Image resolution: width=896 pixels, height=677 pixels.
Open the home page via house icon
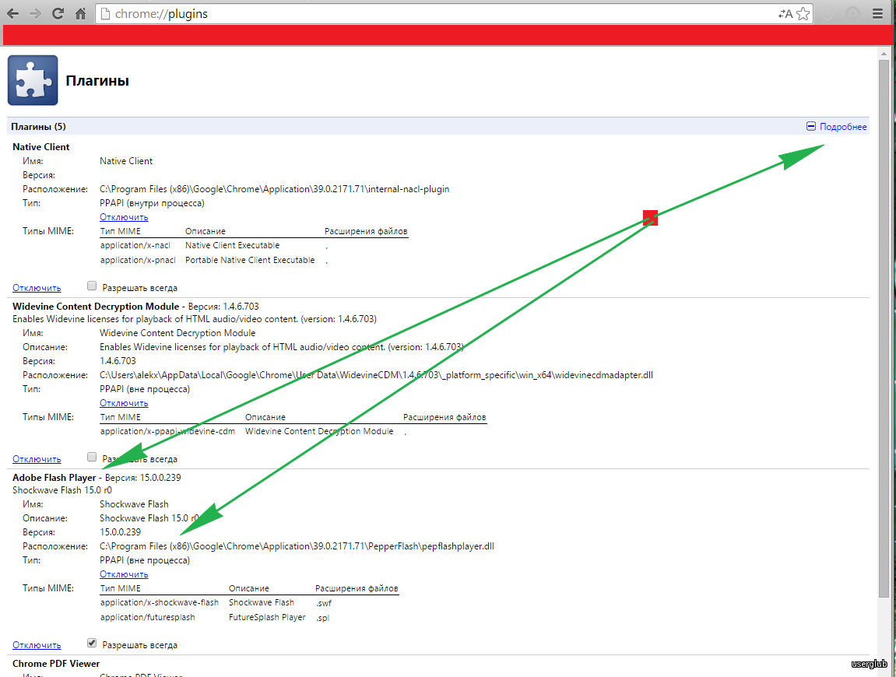tap(81, 14)
